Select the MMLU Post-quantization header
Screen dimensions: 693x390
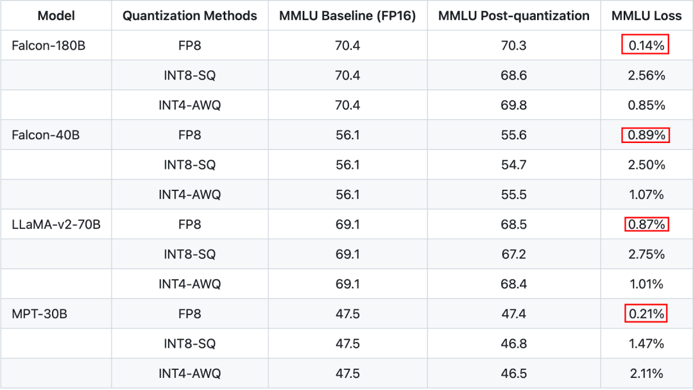tap(514, 16)
